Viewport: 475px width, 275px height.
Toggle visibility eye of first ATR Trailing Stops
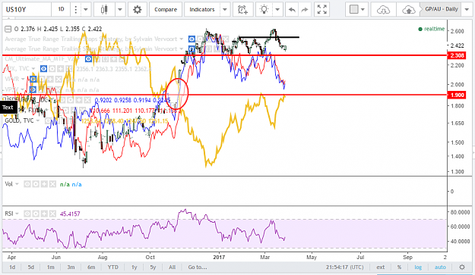192,39
